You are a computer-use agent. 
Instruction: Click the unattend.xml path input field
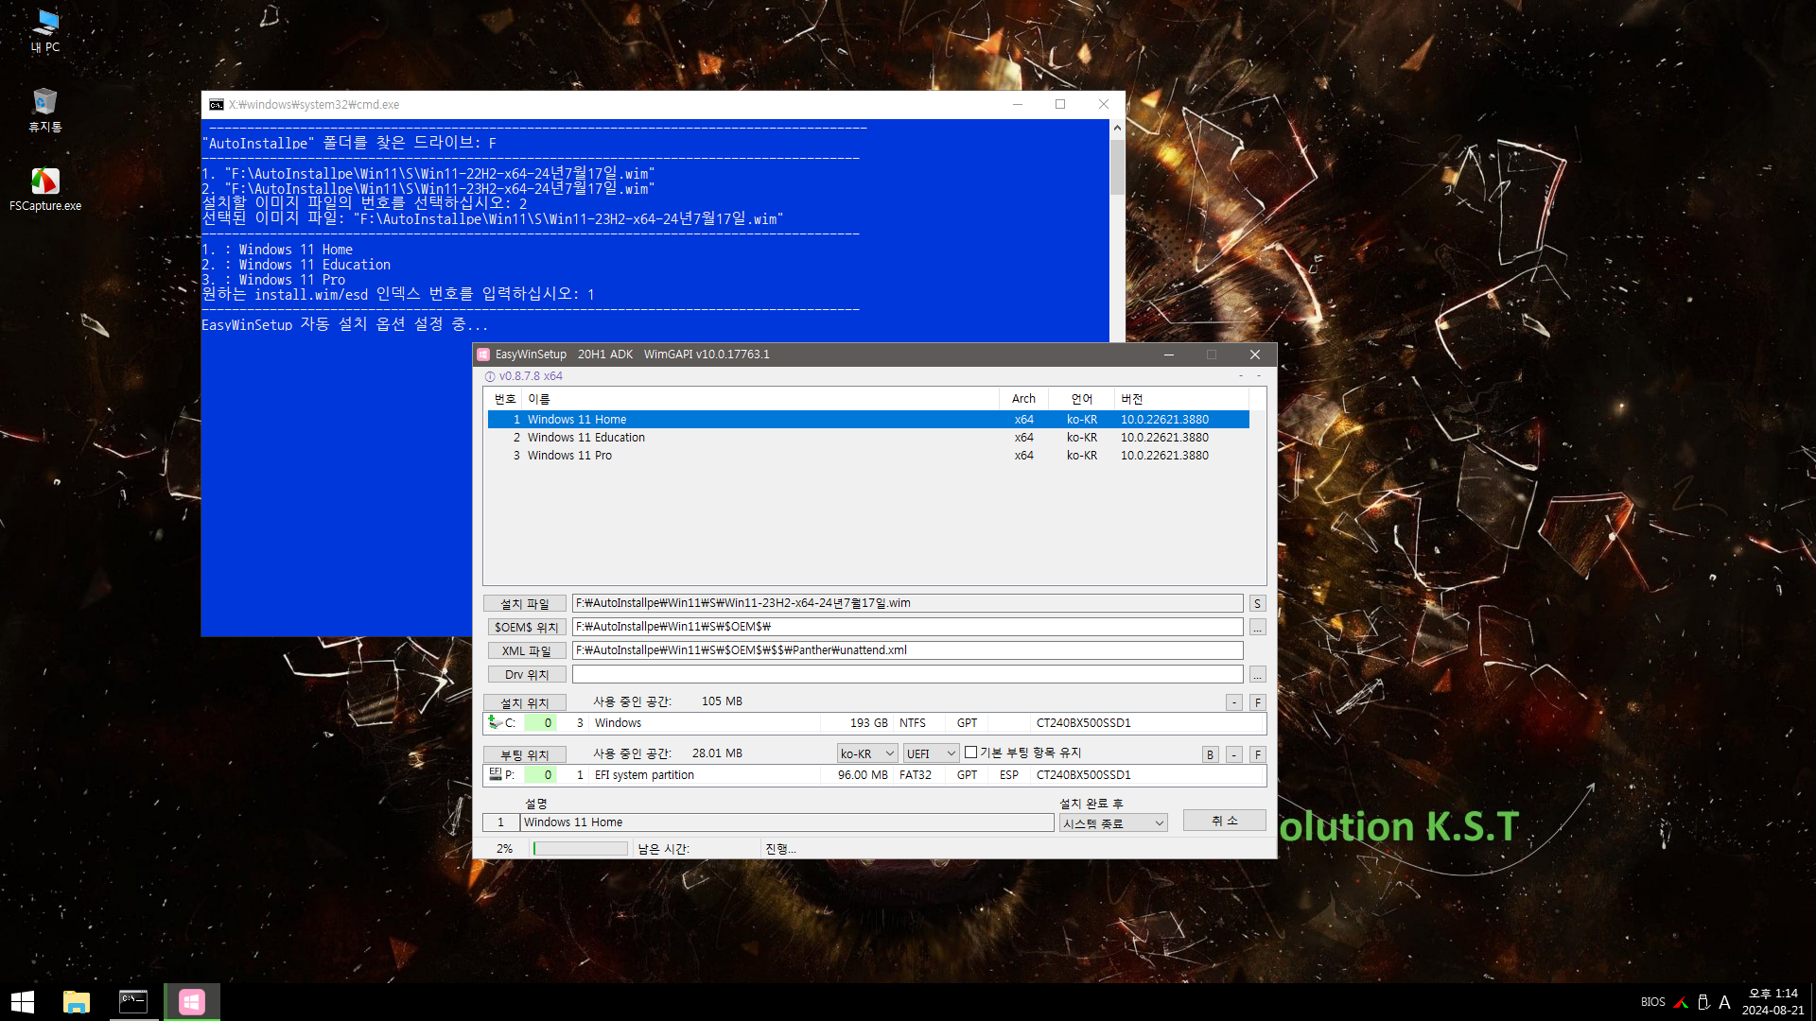tap(907, 650)
